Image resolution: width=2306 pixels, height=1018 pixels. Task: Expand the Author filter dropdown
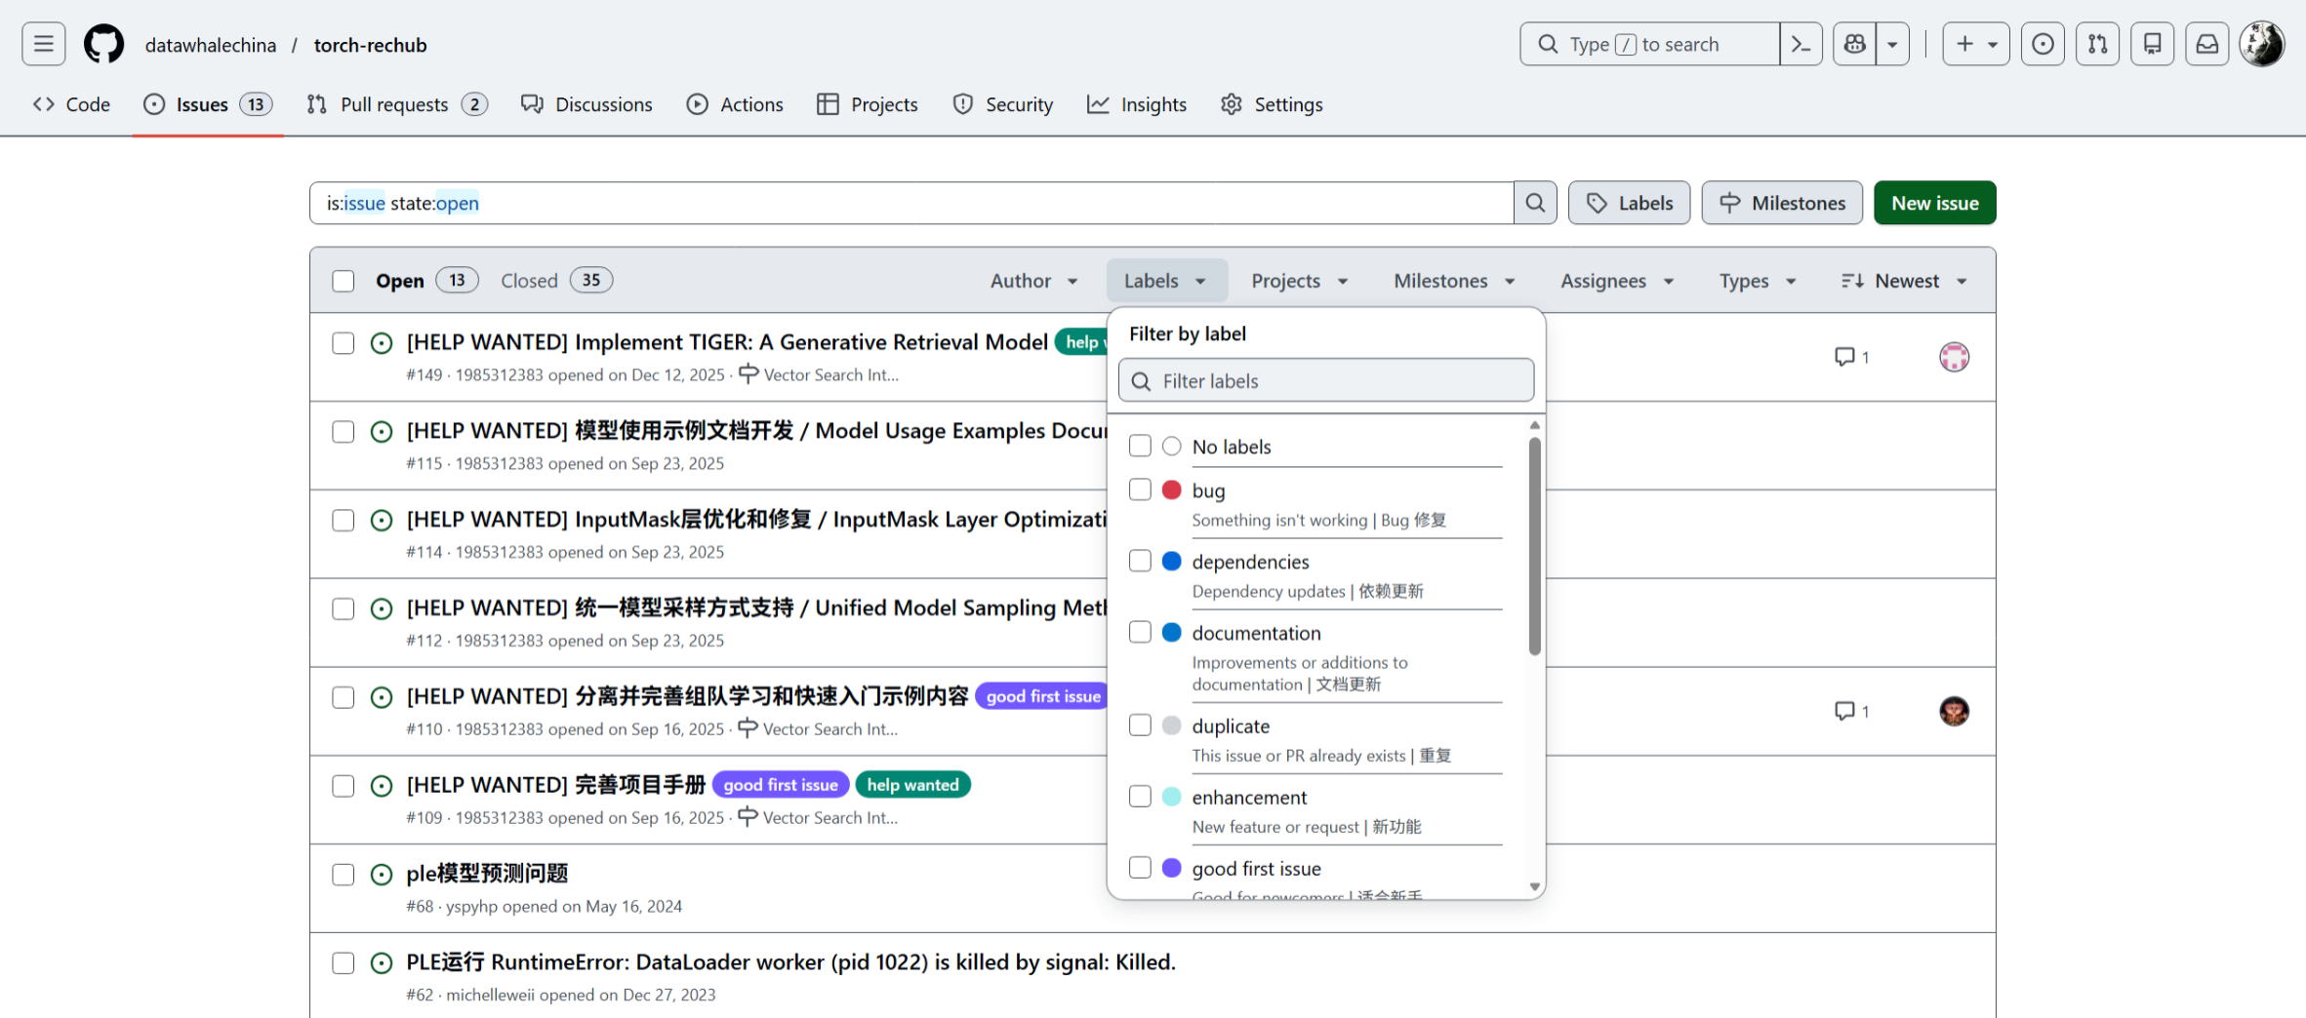click(1033, 281)
